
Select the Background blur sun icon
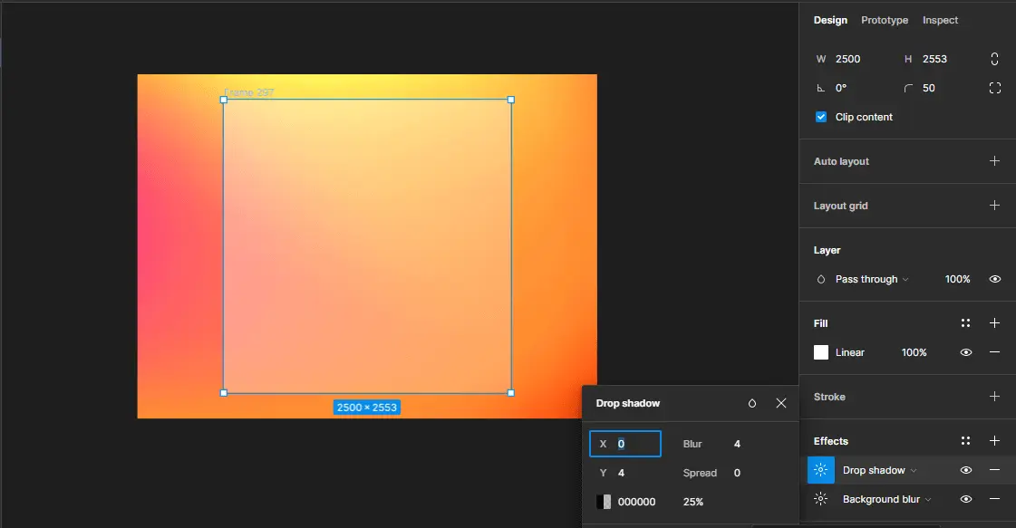tap(820, 499)
